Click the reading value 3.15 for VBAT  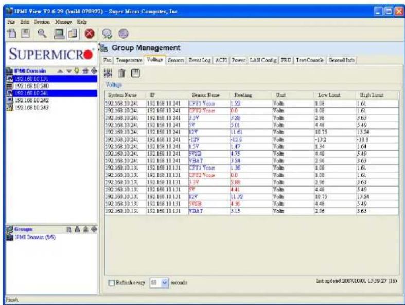point(236,211)
